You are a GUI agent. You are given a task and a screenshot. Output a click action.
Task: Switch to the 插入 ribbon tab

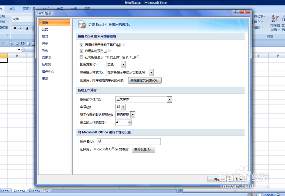[x=12, y=9]
